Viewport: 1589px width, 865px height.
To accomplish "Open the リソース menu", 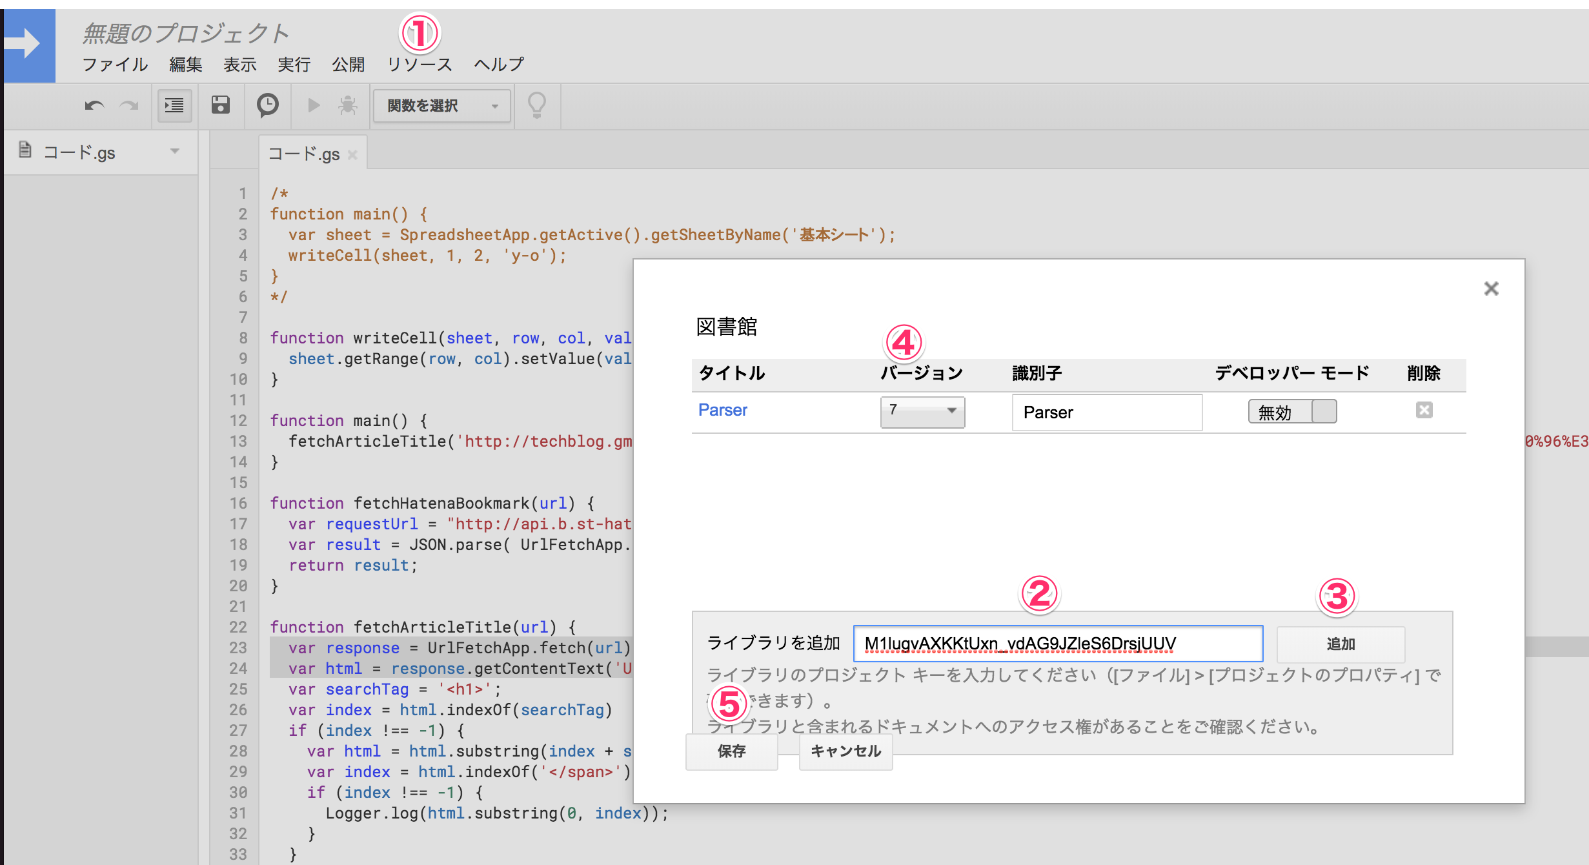I will tap(420, 65).
